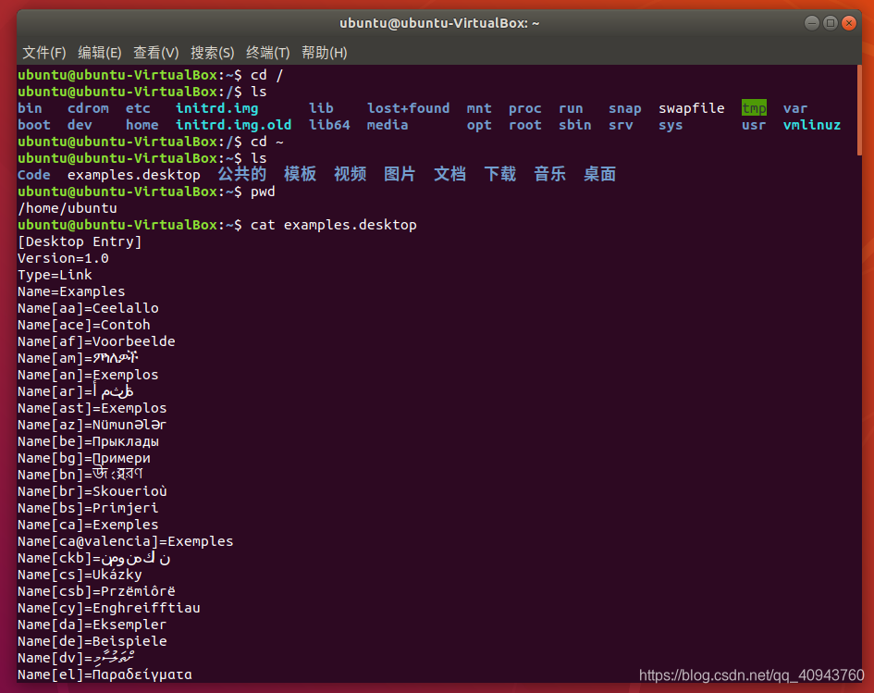
Task: Open the 帮助(H) menu
Action: [324, 53]
